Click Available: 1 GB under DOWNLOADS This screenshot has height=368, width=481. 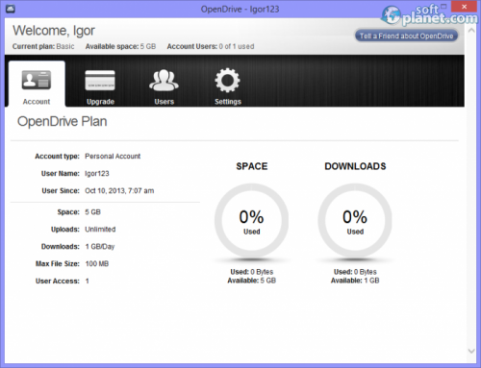pyautogui.click(x=355, y=281)
